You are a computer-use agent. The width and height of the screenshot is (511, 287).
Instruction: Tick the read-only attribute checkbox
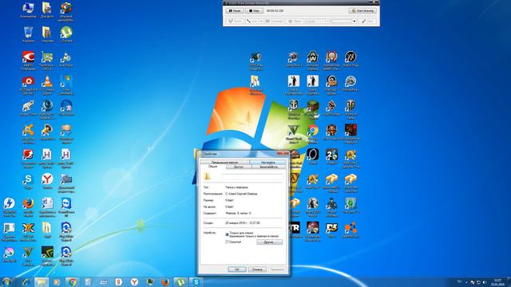tap(227, 234)
